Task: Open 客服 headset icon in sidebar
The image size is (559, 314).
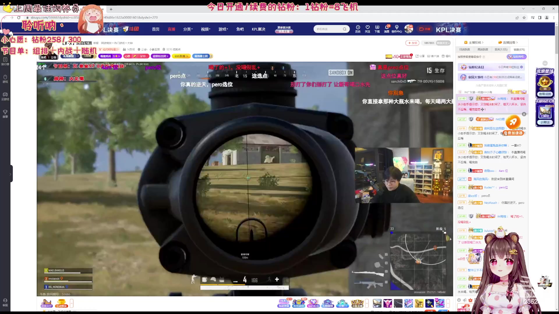Action: coord(5,302)
